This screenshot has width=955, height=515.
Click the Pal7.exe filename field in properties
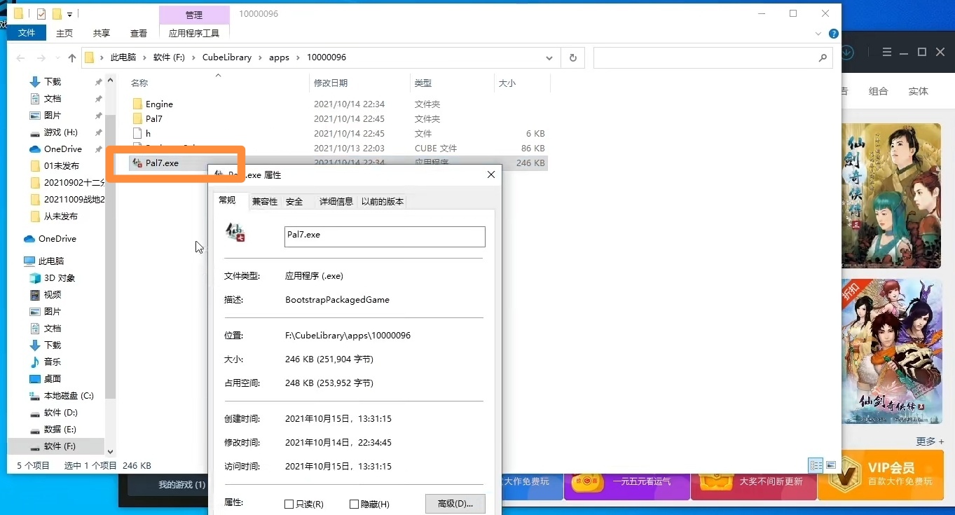pyautogui.click(x=385, y=236)
